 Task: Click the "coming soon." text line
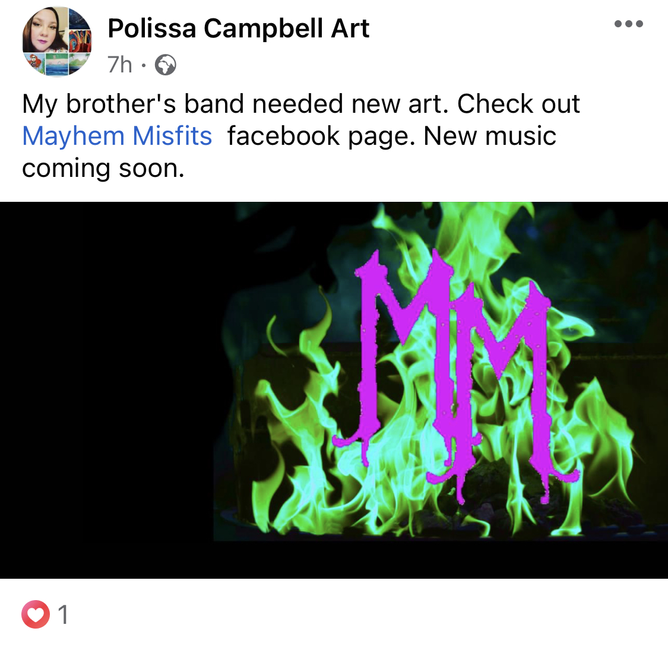pos(103,168)
